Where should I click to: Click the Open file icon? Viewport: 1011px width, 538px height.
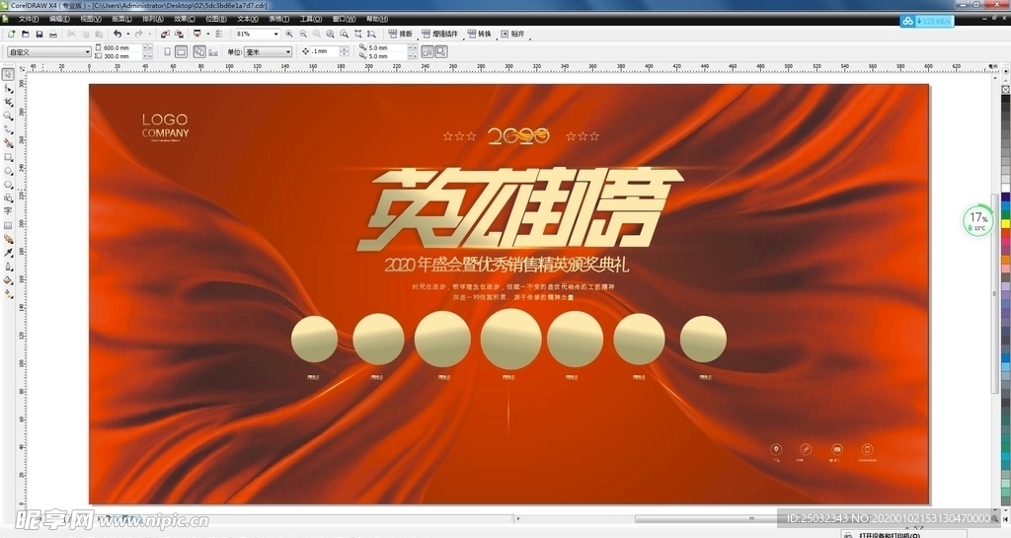pos(26,35)
